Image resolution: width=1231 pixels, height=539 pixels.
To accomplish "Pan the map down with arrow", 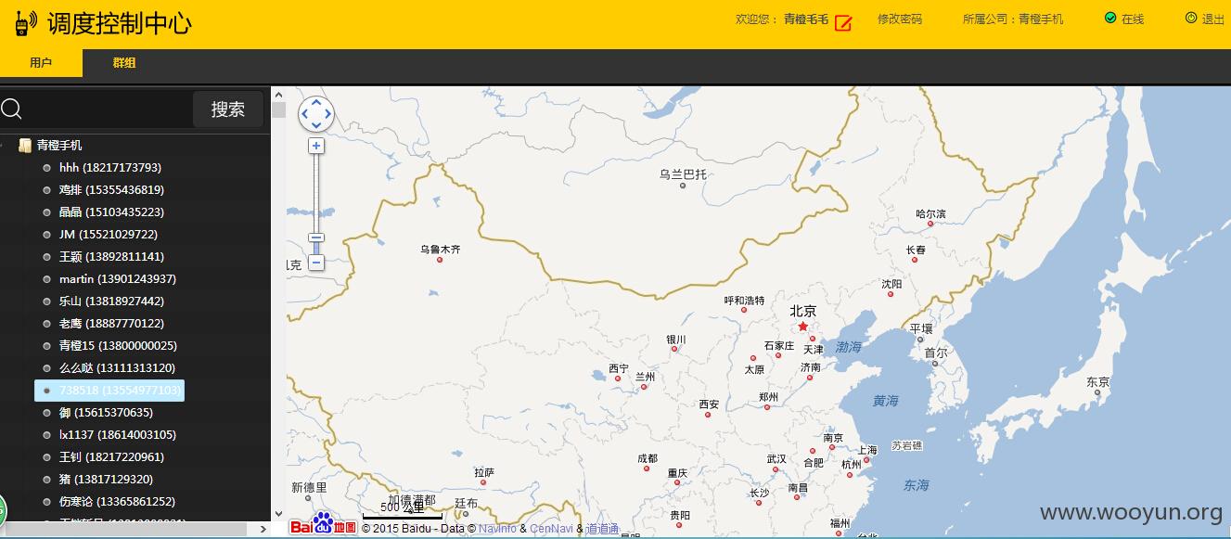I will [316, 124].
